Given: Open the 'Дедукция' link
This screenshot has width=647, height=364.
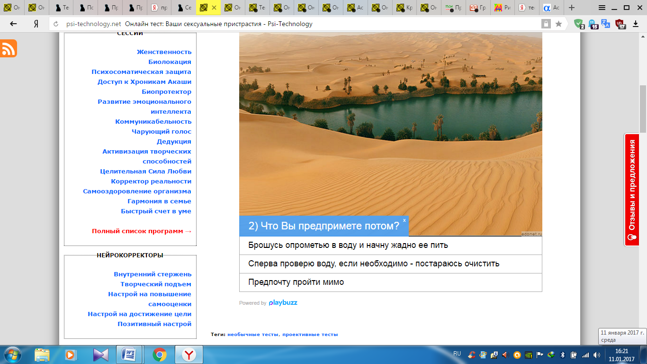Looking at the screenshot, I should click(174, 142).
